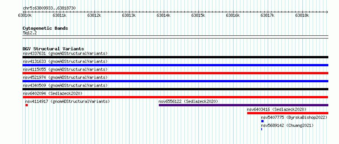
Task: Click the 63813k ruler position
Action: coord(129,15)
